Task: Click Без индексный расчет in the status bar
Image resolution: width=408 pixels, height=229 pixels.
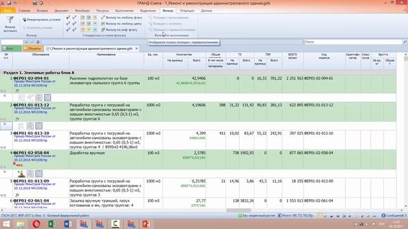Action: pyautogui.click(x=256, y=216)
